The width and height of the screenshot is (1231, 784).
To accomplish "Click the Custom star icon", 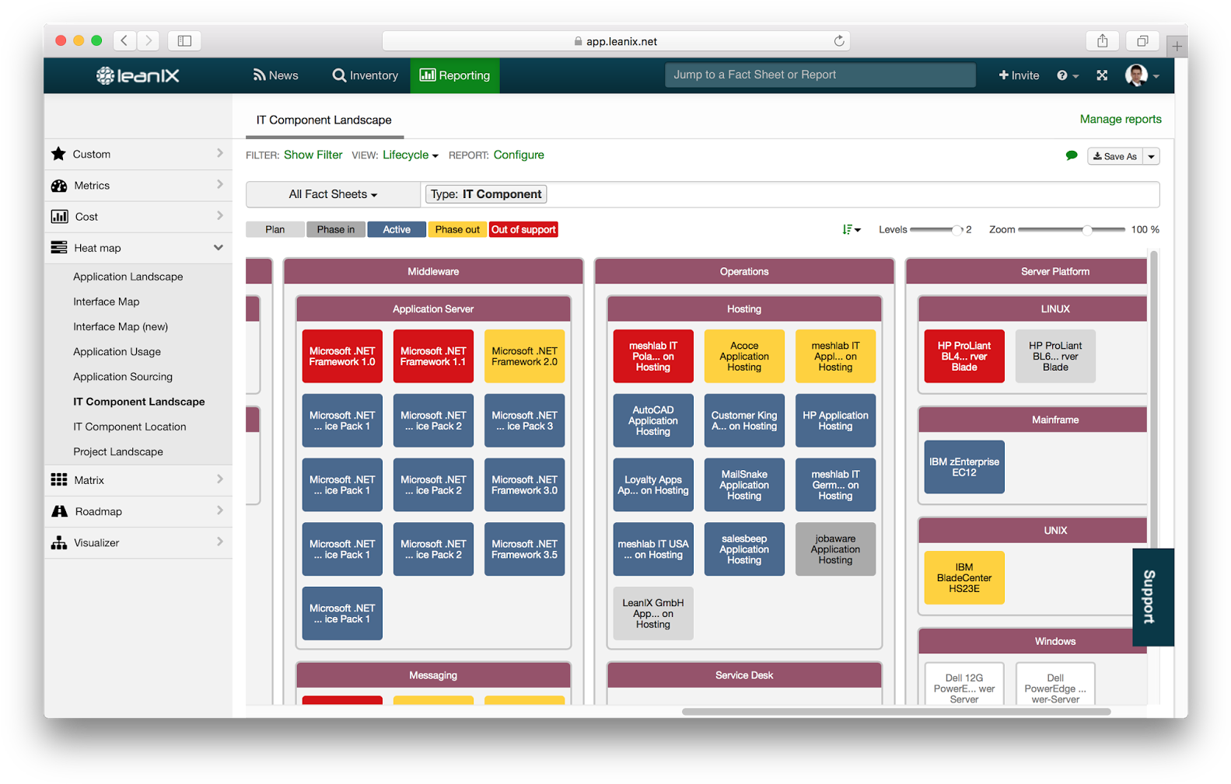I will [x=58, y=154].
